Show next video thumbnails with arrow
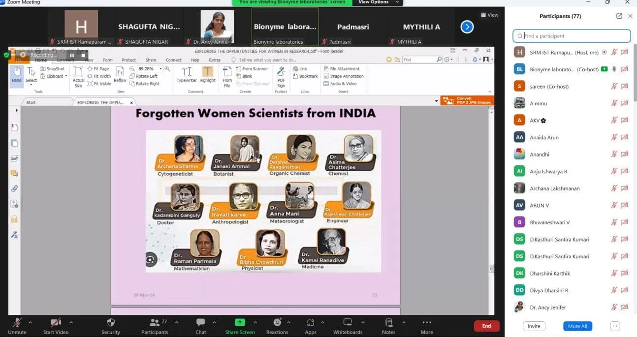This screenshot has width=637, height=338. (467, 27)
